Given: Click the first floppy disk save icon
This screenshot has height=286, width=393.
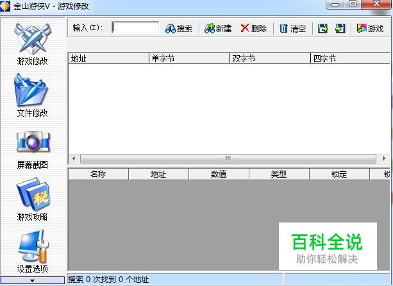Looking at the screenshot, I should (323, 28).
